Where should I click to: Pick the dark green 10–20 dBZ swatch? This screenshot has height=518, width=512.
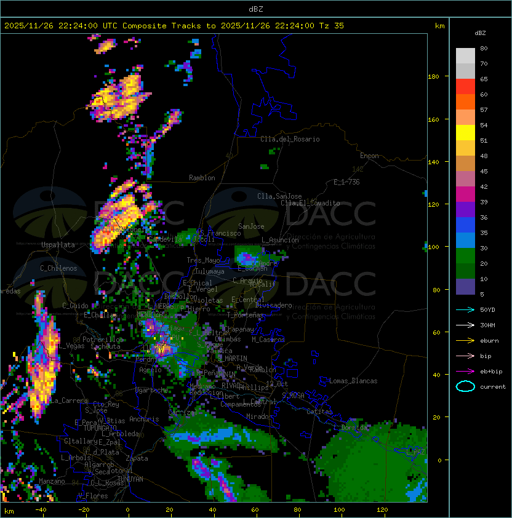point(465,271)
